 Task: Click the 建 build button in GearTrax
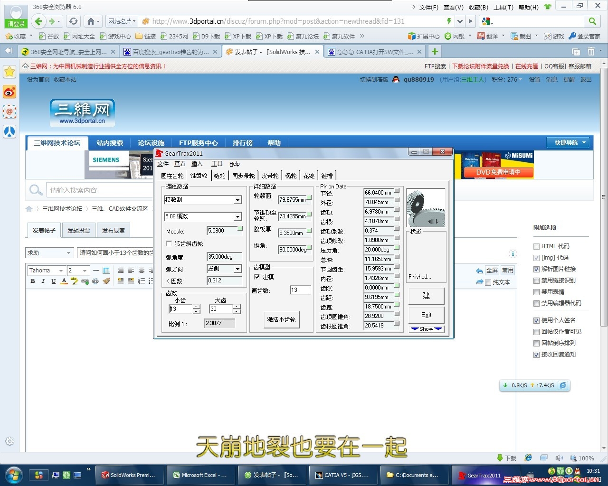(427, 296)
